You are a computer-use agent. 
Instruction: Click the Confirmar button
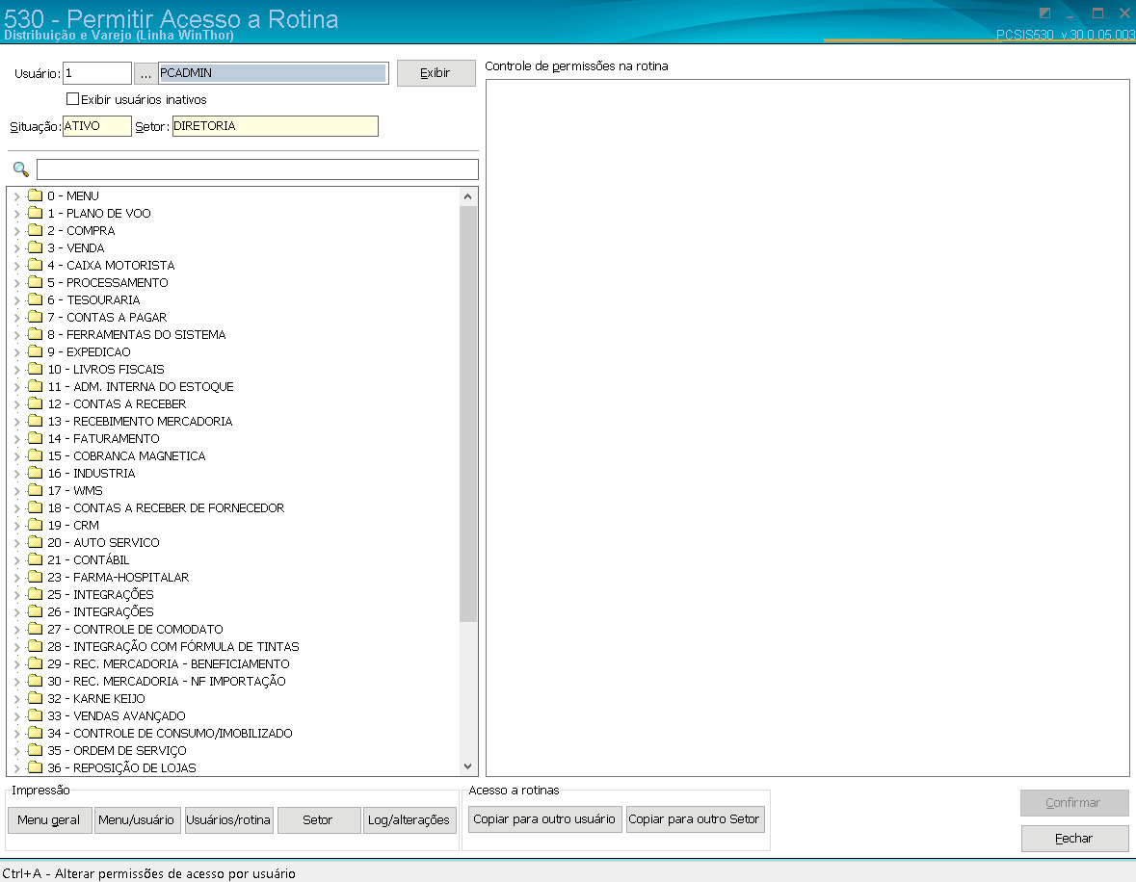(x=1073, y=802)
